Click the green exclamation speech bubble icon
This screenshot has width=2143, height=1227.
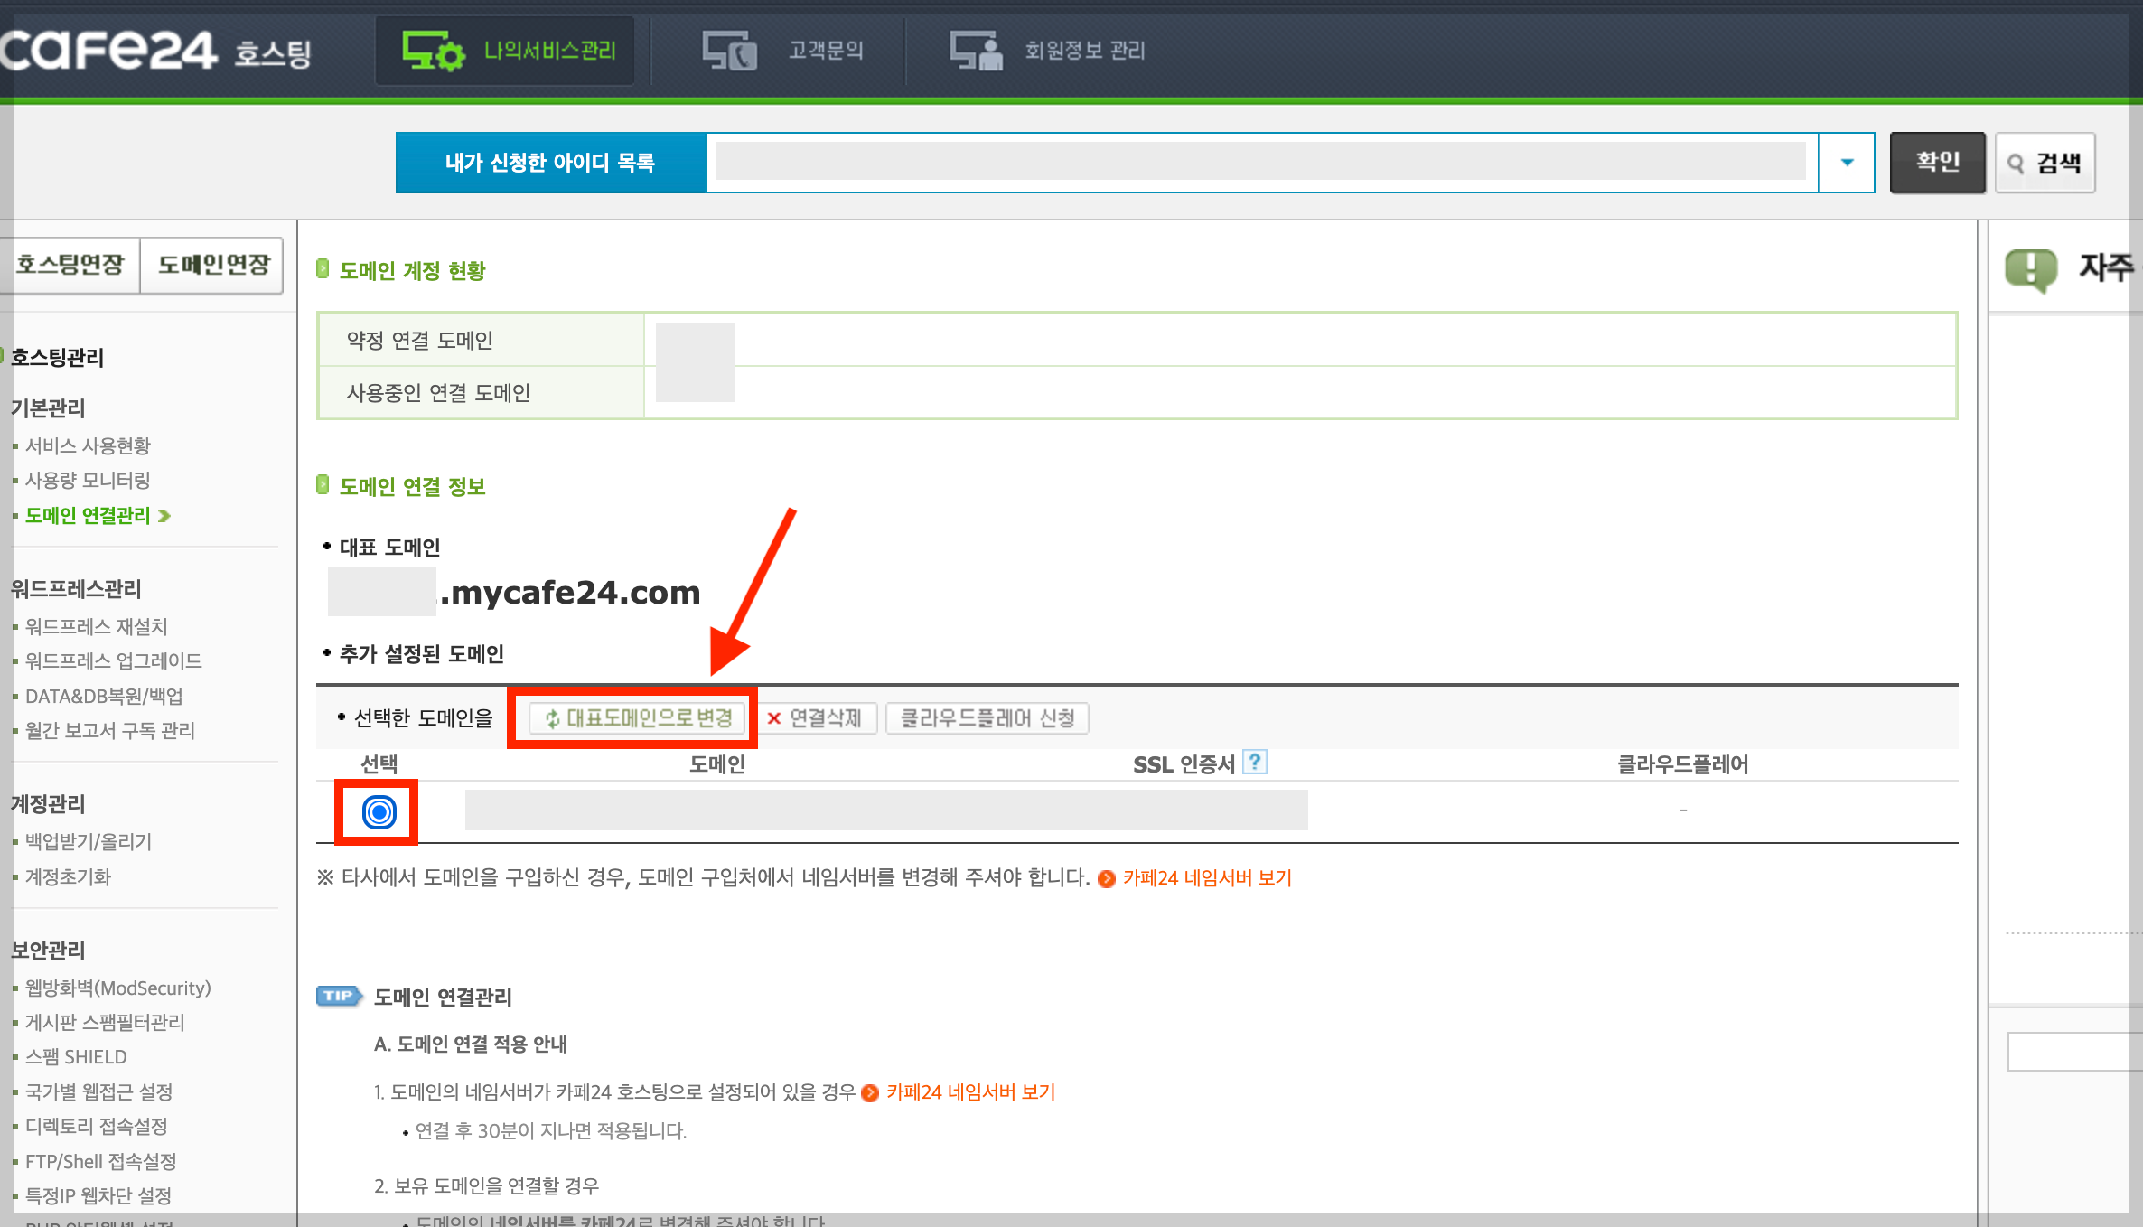[2031, 269]
